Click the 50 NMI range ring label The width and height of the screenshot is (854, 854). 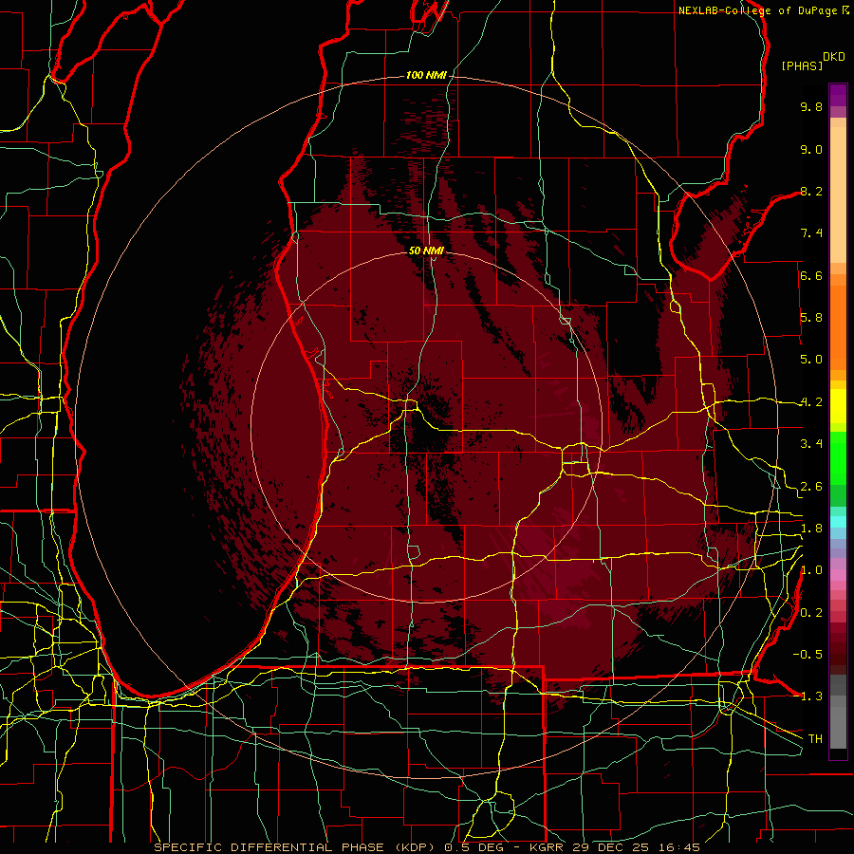pos(426,251)
